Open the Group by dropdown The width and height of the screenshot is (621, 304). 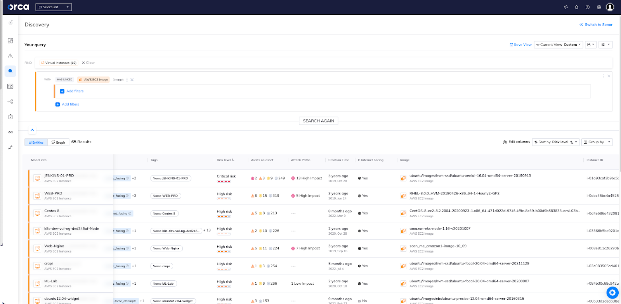coord(597,142)
